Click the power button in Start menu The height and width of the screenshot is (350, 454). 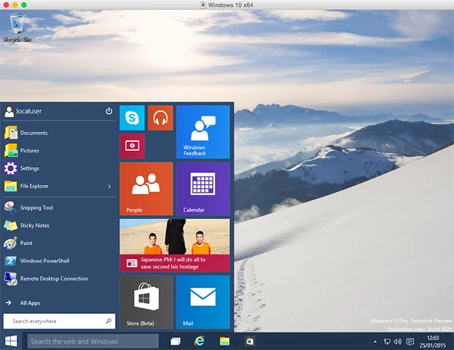pyautogui.click(x=109, y=111)
